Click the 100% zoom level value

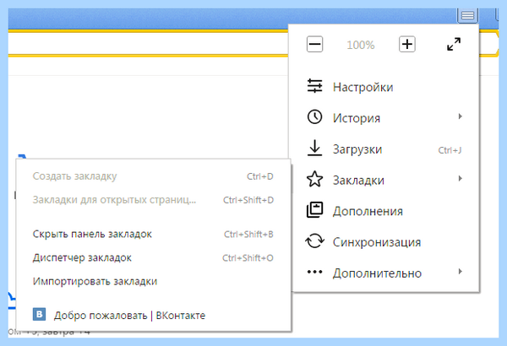click(x=361, y=45)
